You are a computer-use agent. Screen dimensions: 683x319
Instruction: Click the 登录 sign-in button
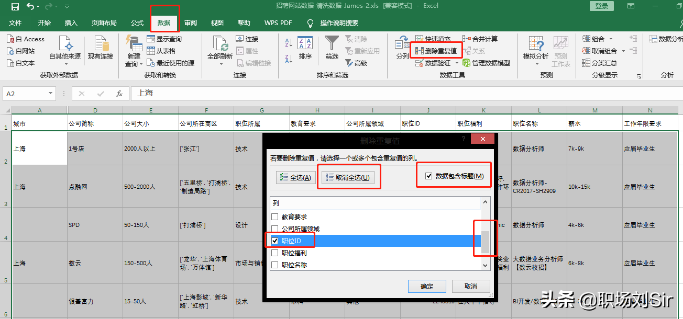point(602,6)
